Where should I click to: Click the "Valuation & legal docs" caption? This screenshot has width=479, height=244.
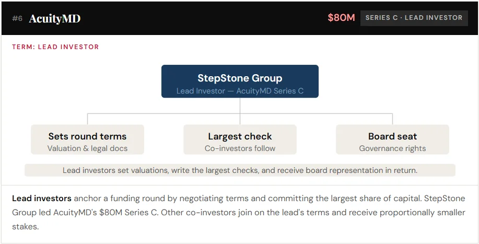click(x=87, y=148)
